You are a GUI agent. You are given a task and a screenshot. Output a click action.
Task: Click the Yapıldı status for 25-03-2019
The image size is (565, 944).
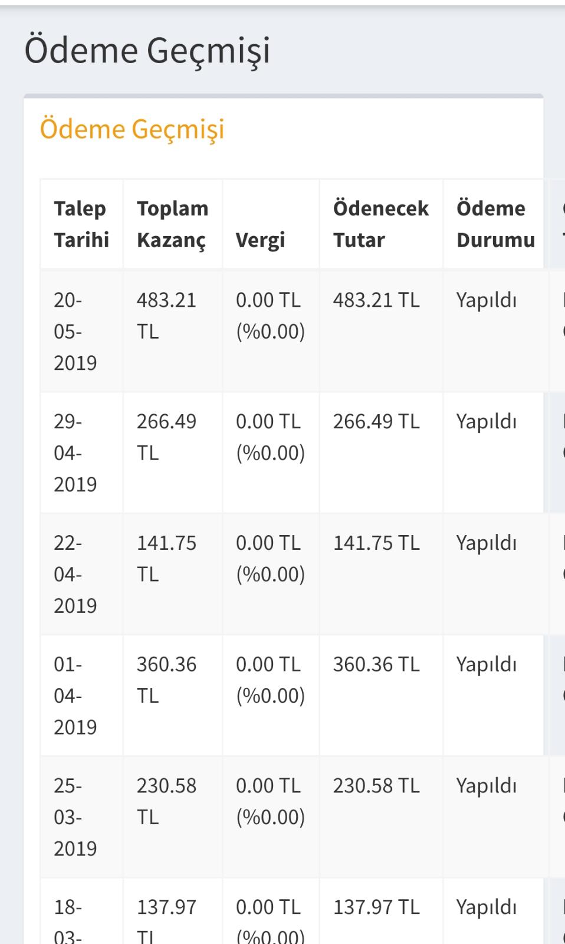pyautogui.click(x=487, y=786)
